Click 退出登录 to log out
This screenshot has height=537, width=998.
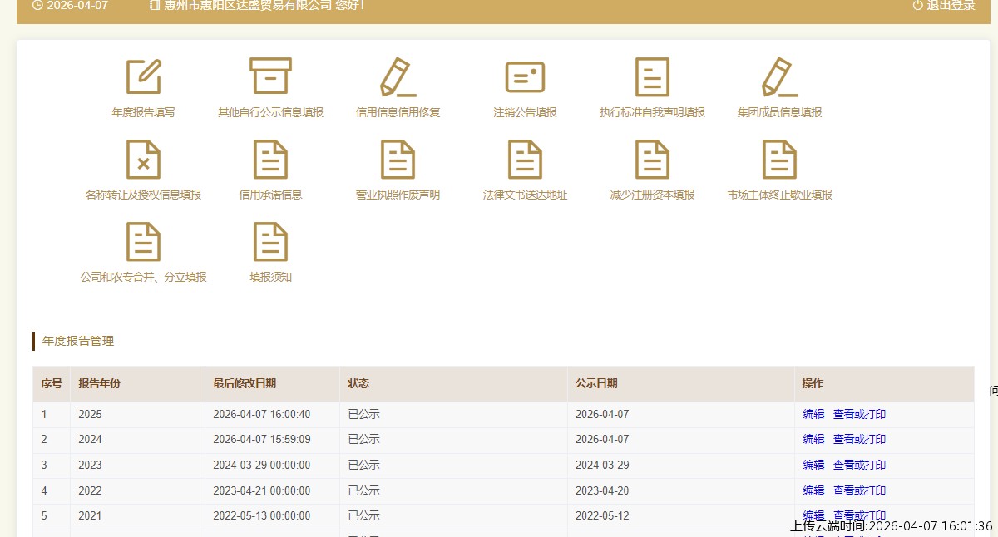(943, 6)
